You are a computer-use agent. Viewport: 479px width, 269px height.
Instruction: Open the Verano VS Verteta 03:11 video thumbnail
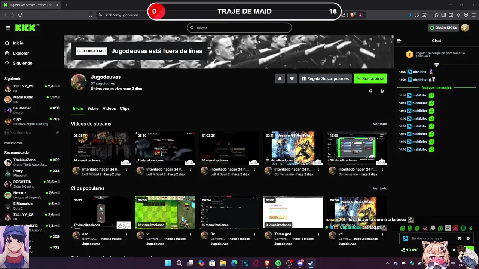click(293, 148)
